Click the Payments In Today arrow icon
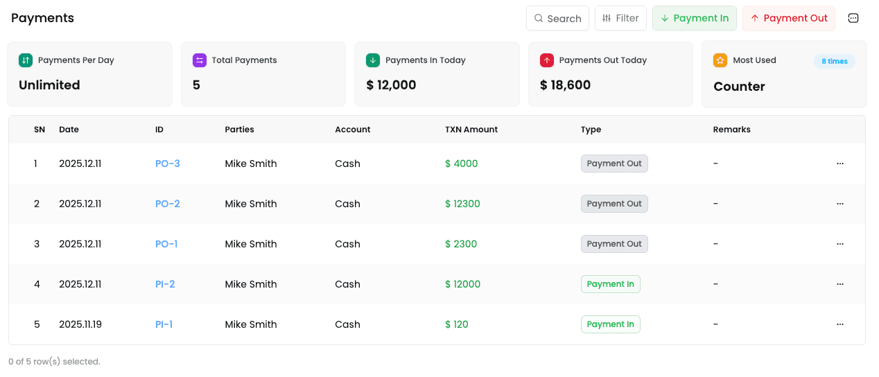 pos(373,60)
